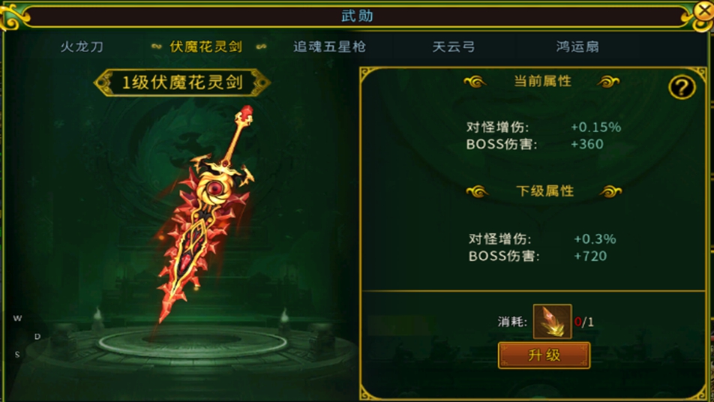Open the 天云弓 weapon tab
Image resolution: width=714 pixels, height=402 pixels.
click(x=454, y=46)
